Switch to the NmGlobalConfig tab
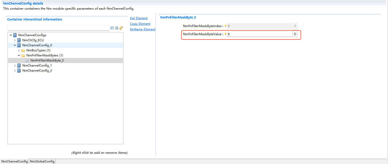The height and width of the screenshot is (164, 388). pyautogui.click(x=42, y=161)
